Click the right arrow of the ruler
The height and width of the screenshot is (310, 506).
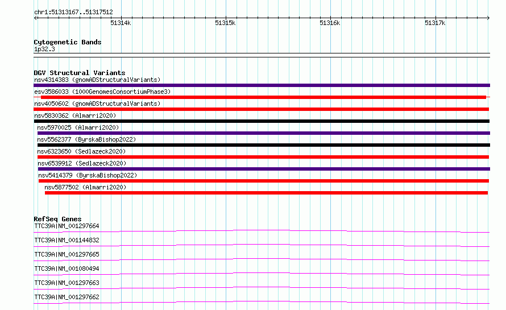pyautogui.click(x=488, y=18)
